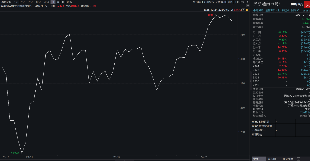The width and height of the screenshot is (310, 161).
Task: Click the 5.44% range return value
Action: pyautogui.click(x=237, y=10)
